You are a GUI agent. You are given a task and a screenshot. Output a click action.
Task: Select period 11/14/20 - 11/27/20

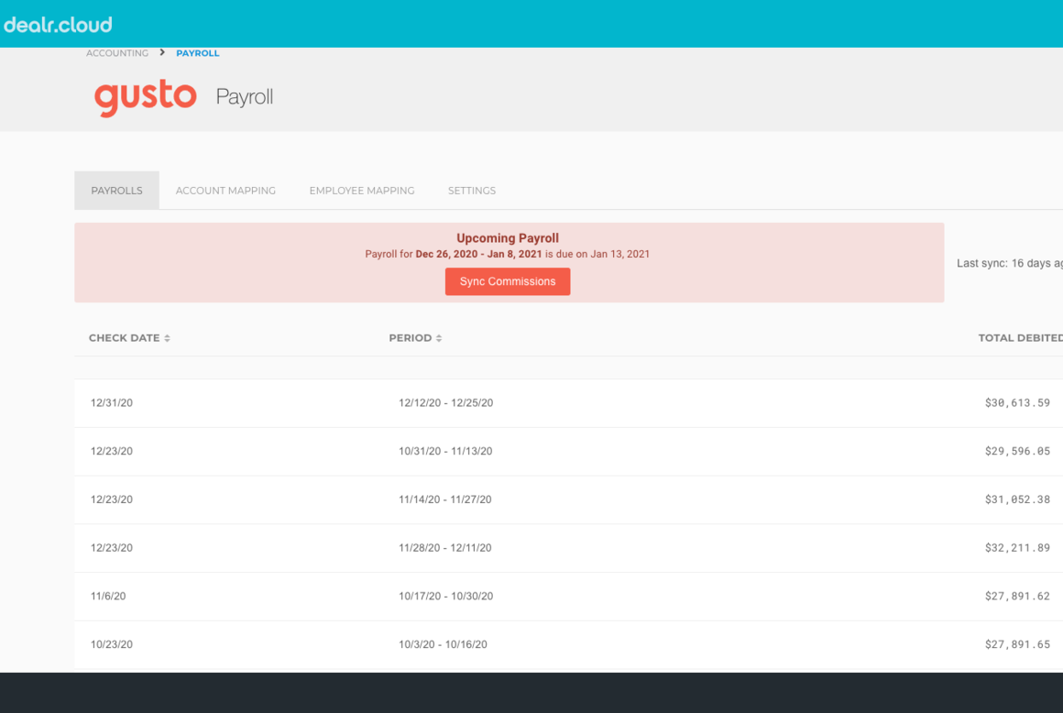coord(445,499)
